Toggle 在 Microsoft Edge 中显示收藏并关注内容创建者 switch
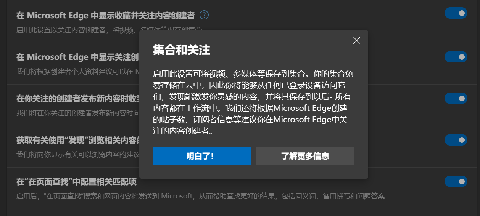Screen dimensions: 480x216 [456, 13]
